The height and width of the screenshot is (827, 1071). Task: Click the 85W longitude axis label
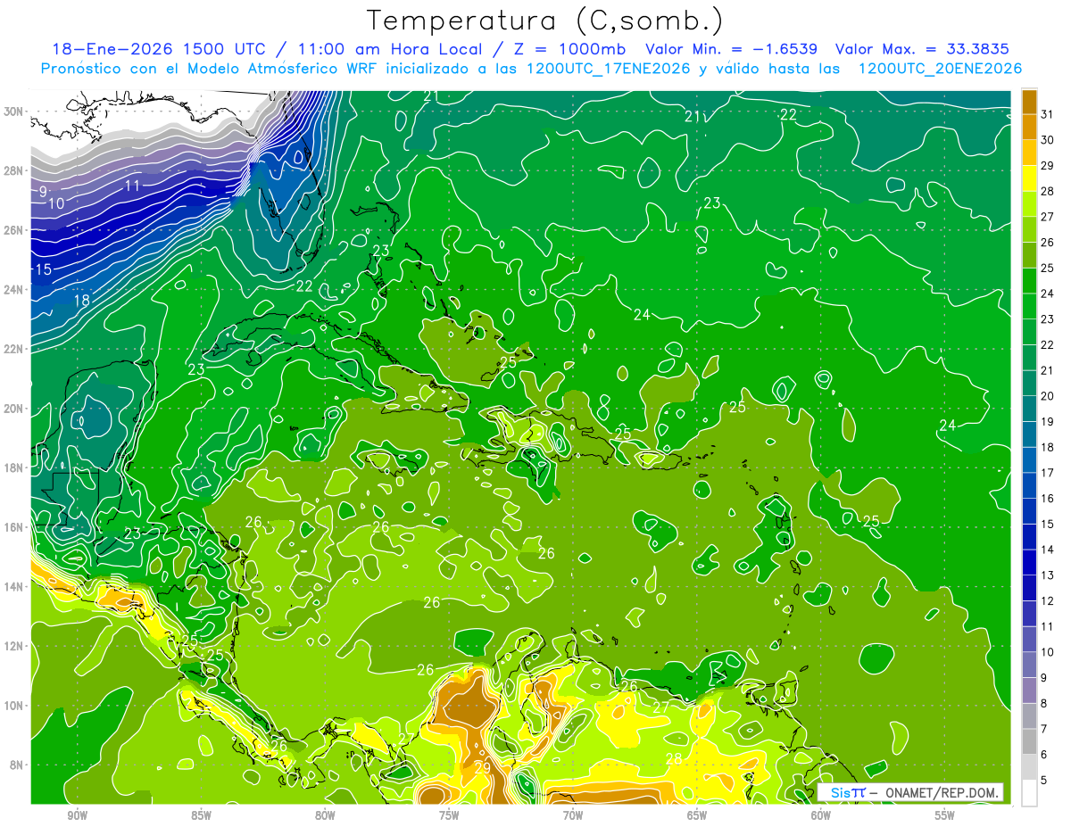point(201,815)
